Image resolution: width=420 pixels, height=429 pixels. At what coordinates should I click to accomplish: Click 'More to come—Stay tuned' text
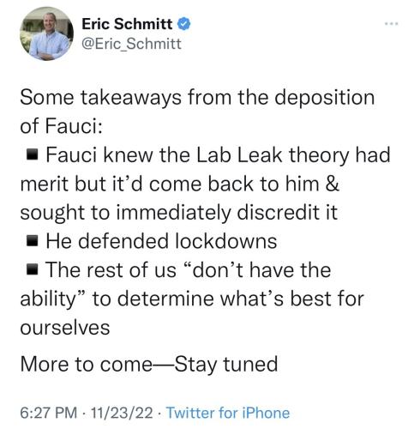(149, 365)
